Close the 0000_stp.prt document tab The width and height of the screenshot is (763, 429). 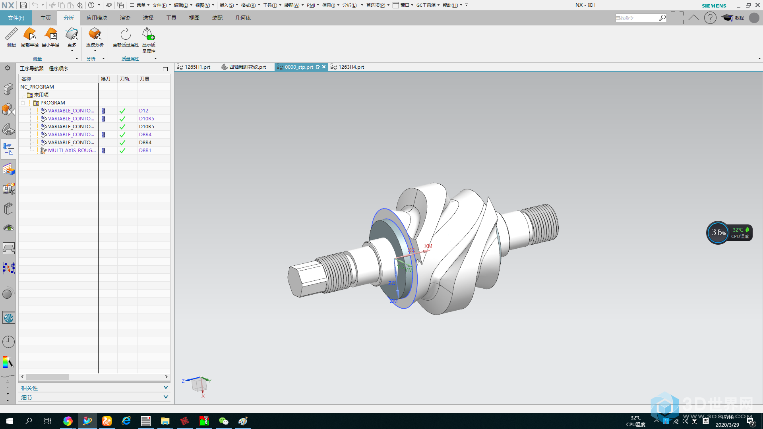click(324, 67)
